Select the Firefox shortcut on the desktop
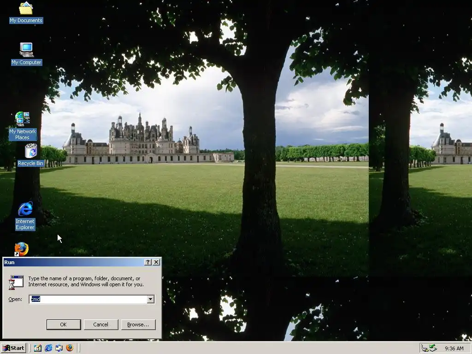472x354 pixels. pyautogui.click(x=22, y=249)
